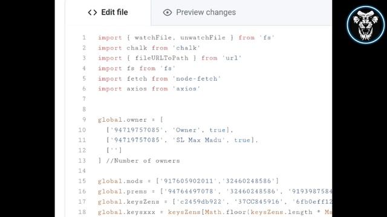Click line number 13 in the gutter
This screenshot has height=217, width=387.
click(82, 161)
